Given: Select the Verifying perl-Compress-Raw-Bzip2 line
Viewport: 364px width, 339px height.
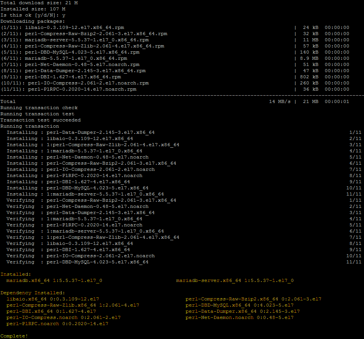Looking at the screenshot, I should point(184,200).
